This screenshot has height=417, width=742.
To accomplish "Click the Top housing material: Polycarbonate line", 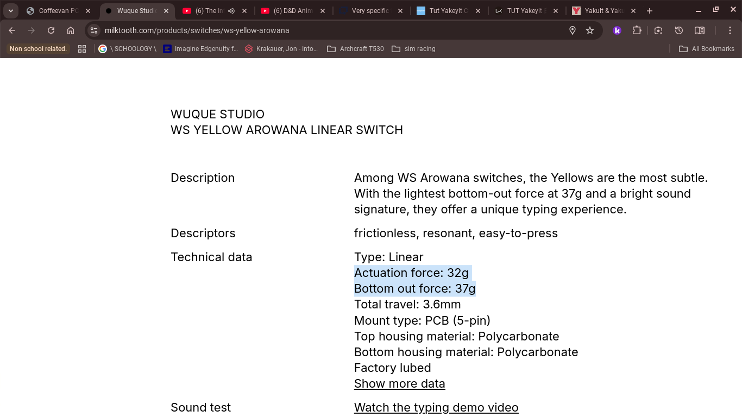I will 456,336.
